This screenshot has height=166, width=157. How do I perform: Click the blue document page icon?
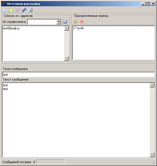(x=31, y=10)
